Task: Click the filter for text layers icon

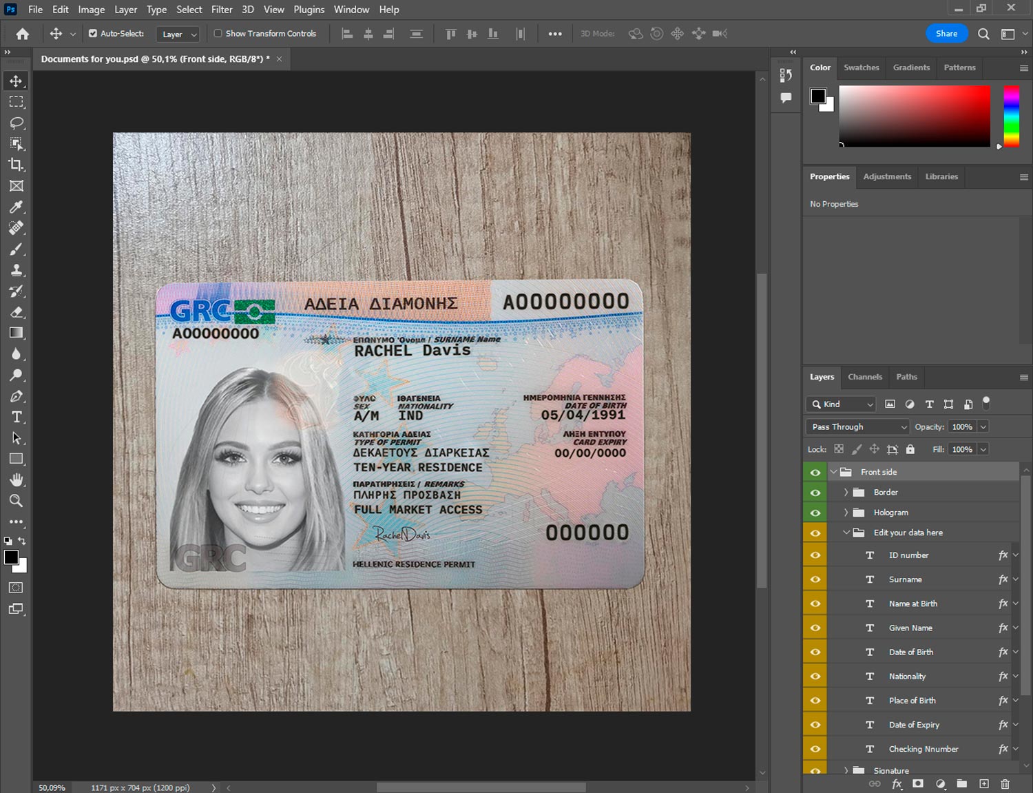Action: point(929,404)
